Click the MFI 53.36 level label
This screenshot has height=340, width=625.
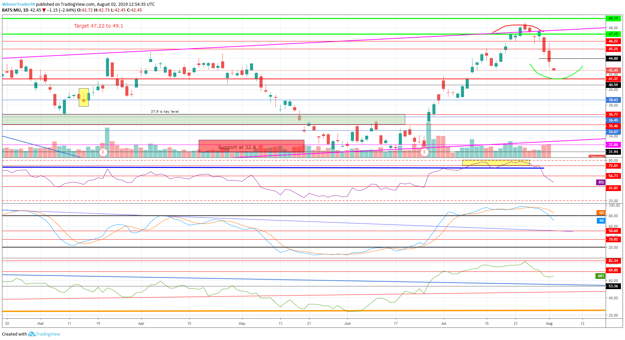(x=613, y=286)
